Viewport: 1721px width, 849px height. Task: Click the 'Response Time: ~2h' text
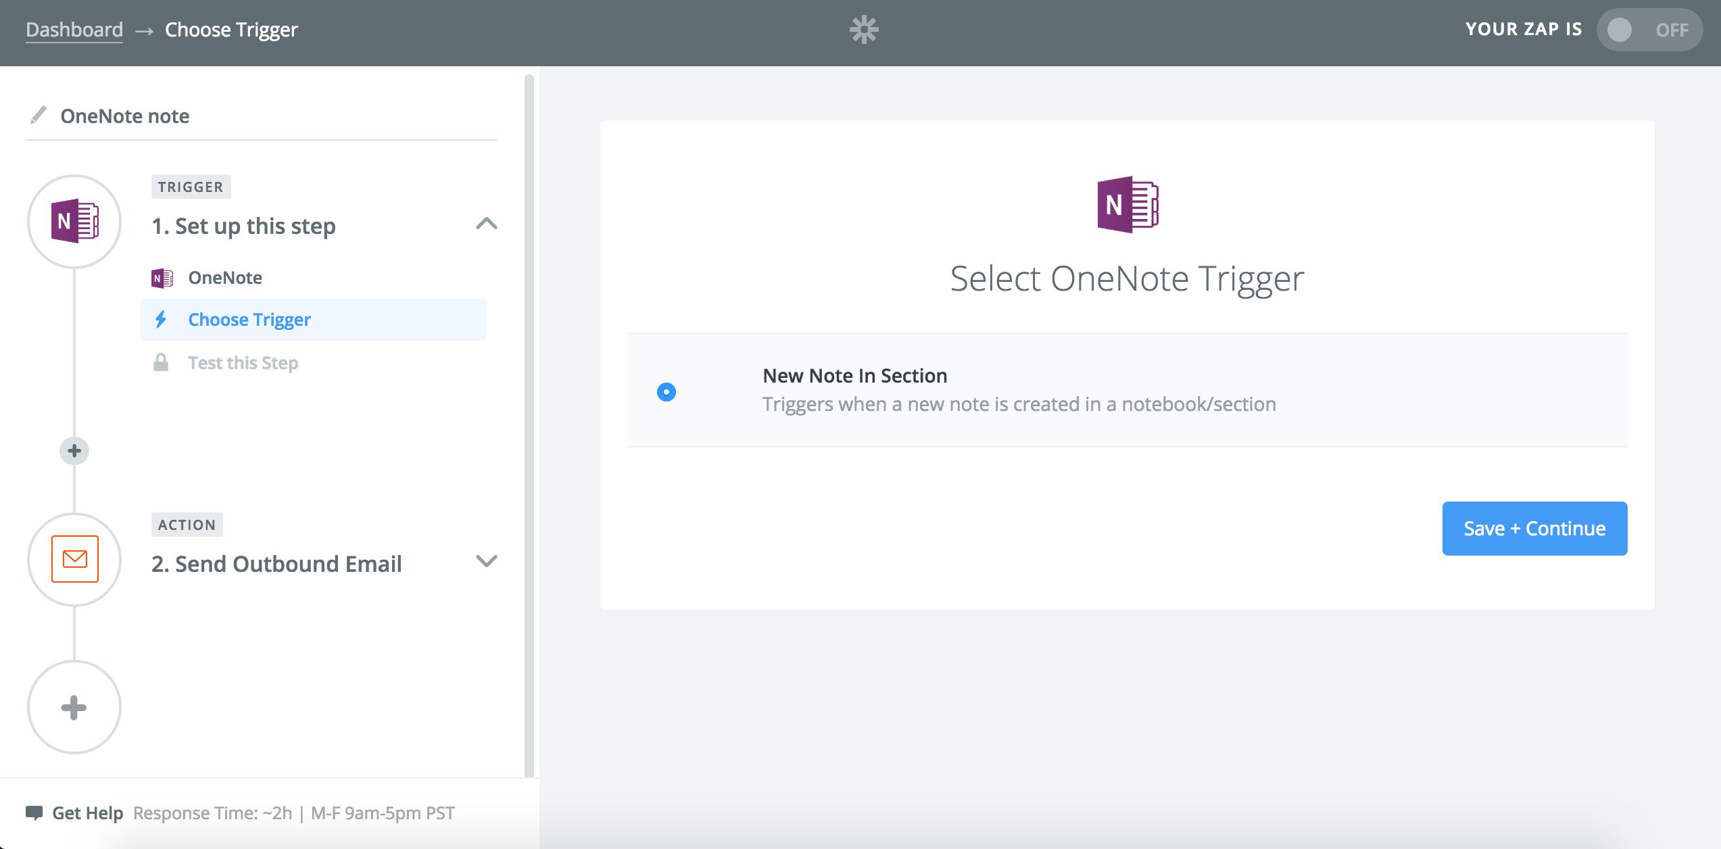[213, 812]
